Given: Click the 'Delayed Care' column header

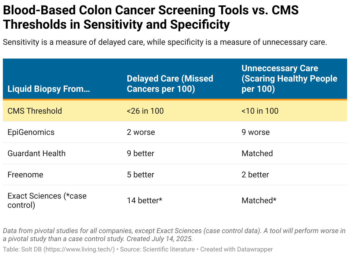Looking at the screenshot, I should (170, 84).
